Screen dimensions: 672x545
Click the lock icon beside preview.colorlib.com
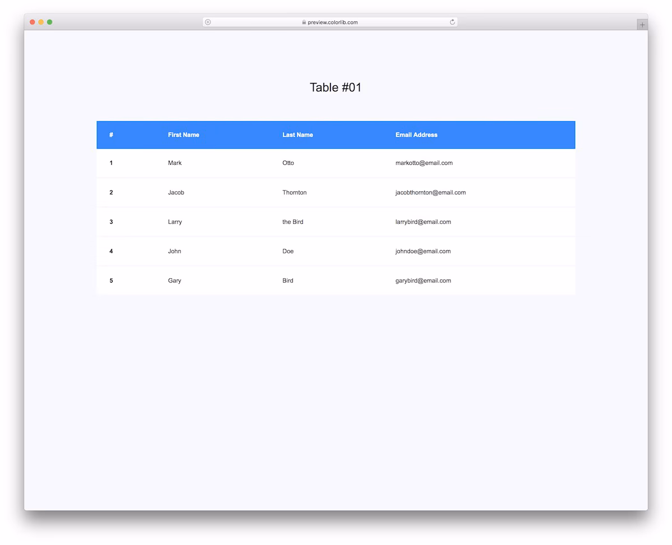point(304,22)
